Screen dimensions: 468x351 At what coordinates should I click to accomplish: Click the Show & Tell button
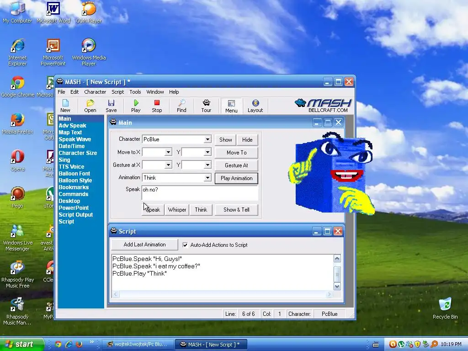236,210
